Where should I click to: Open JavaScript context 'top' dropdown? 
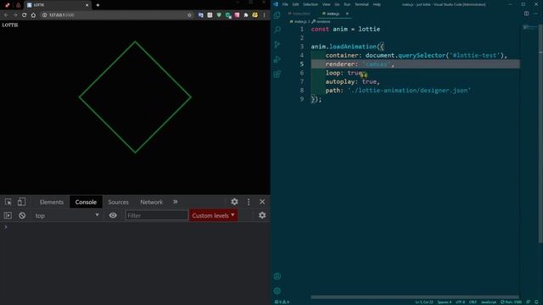point(66,215)
